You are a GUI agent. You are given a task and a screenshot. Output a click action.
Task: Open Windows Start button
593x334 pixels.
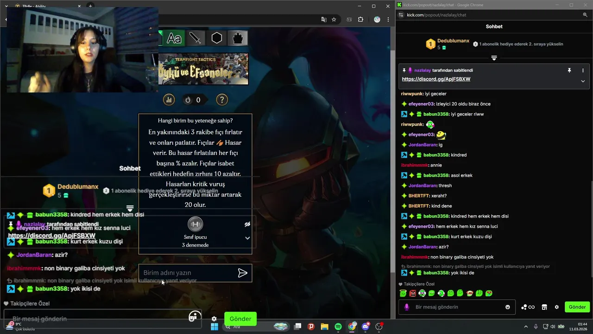point(214,327)
